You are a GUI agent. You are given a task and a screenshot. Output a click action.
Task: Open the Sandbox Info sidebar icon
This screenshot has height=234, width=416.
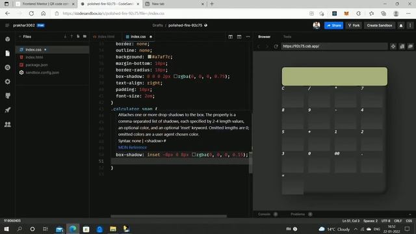7,39
